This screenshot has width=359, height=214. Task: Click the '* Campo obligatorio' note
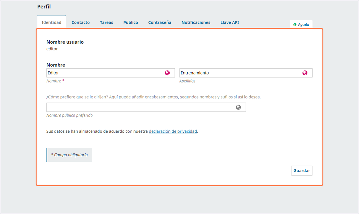pos(69,155)
